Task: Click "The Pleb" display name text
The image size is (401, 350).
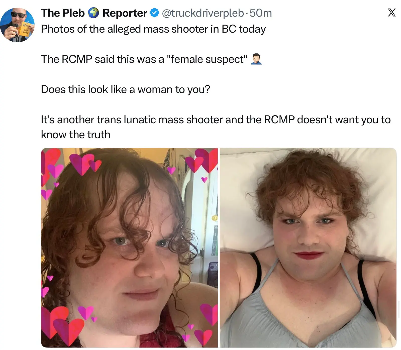Action: tap(63, 13)
